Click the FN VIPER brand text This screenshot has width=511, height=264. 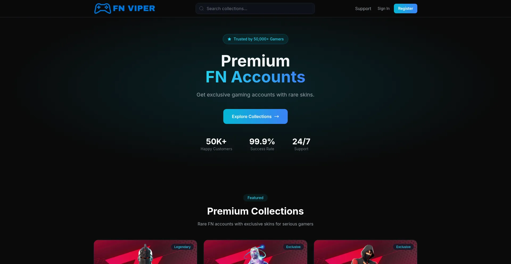pos(134,9)
